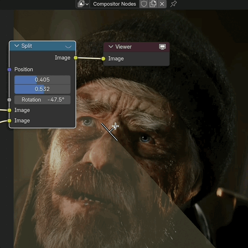Adjust Position Y slider 0.532
This screenshot has height=248, width=248.
tap(43, 89)
